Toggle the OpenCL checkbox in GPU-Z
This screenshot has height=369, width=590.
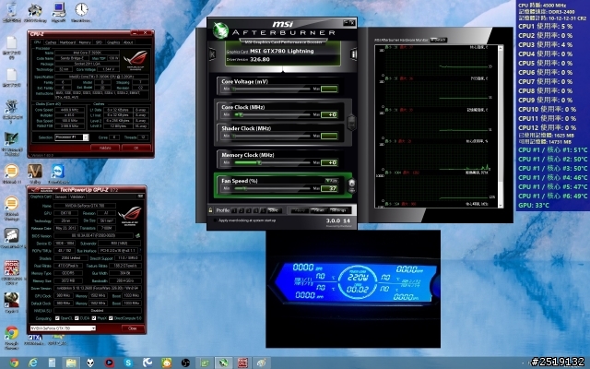57,318
